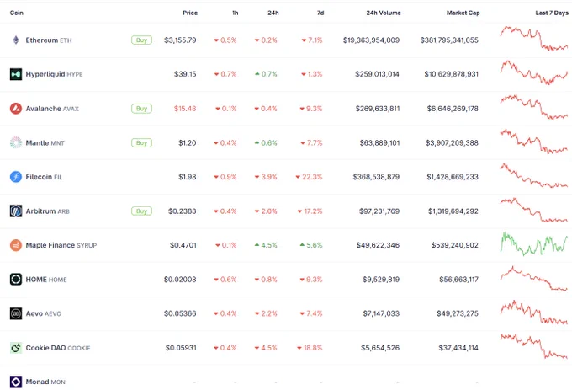Click the Last 7 Days column header
572x390 pixels.
tap(552, 13)
